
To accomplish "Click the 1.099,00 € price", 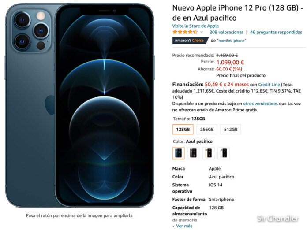I will [230, 63].
